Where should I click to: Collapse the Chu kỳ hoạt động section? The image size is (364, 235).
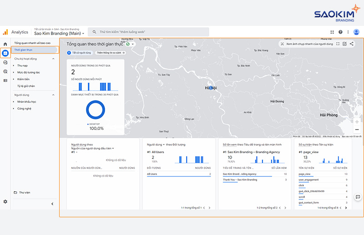point(53,59)
